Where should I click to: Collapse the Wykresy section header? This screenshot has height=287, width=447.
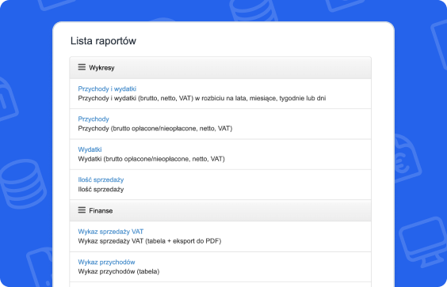pyautogui.click(x=220, y=68)
